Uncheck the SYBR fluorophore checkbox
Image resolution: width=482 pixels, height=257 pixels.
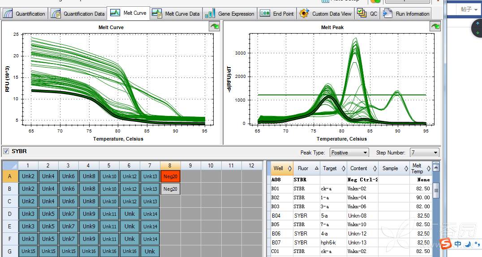[x=6, y=151]
